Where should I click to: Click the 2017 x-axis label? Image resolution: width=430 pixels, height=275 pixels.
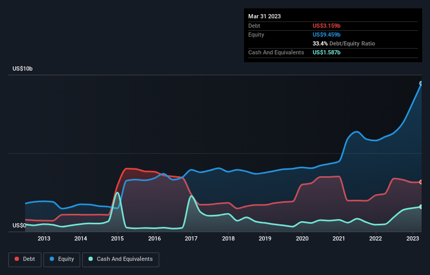191,238
